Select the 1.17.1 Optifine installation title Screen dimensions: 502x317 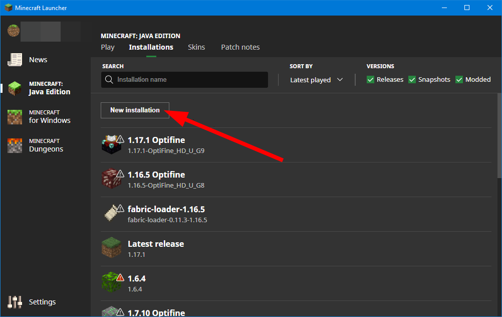pos(156,140)
